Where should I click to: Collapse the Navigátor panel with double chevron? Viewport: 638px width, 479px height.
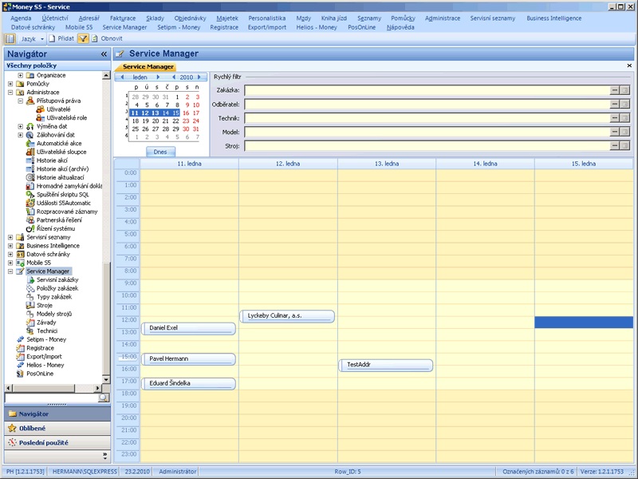coord(104,53)
